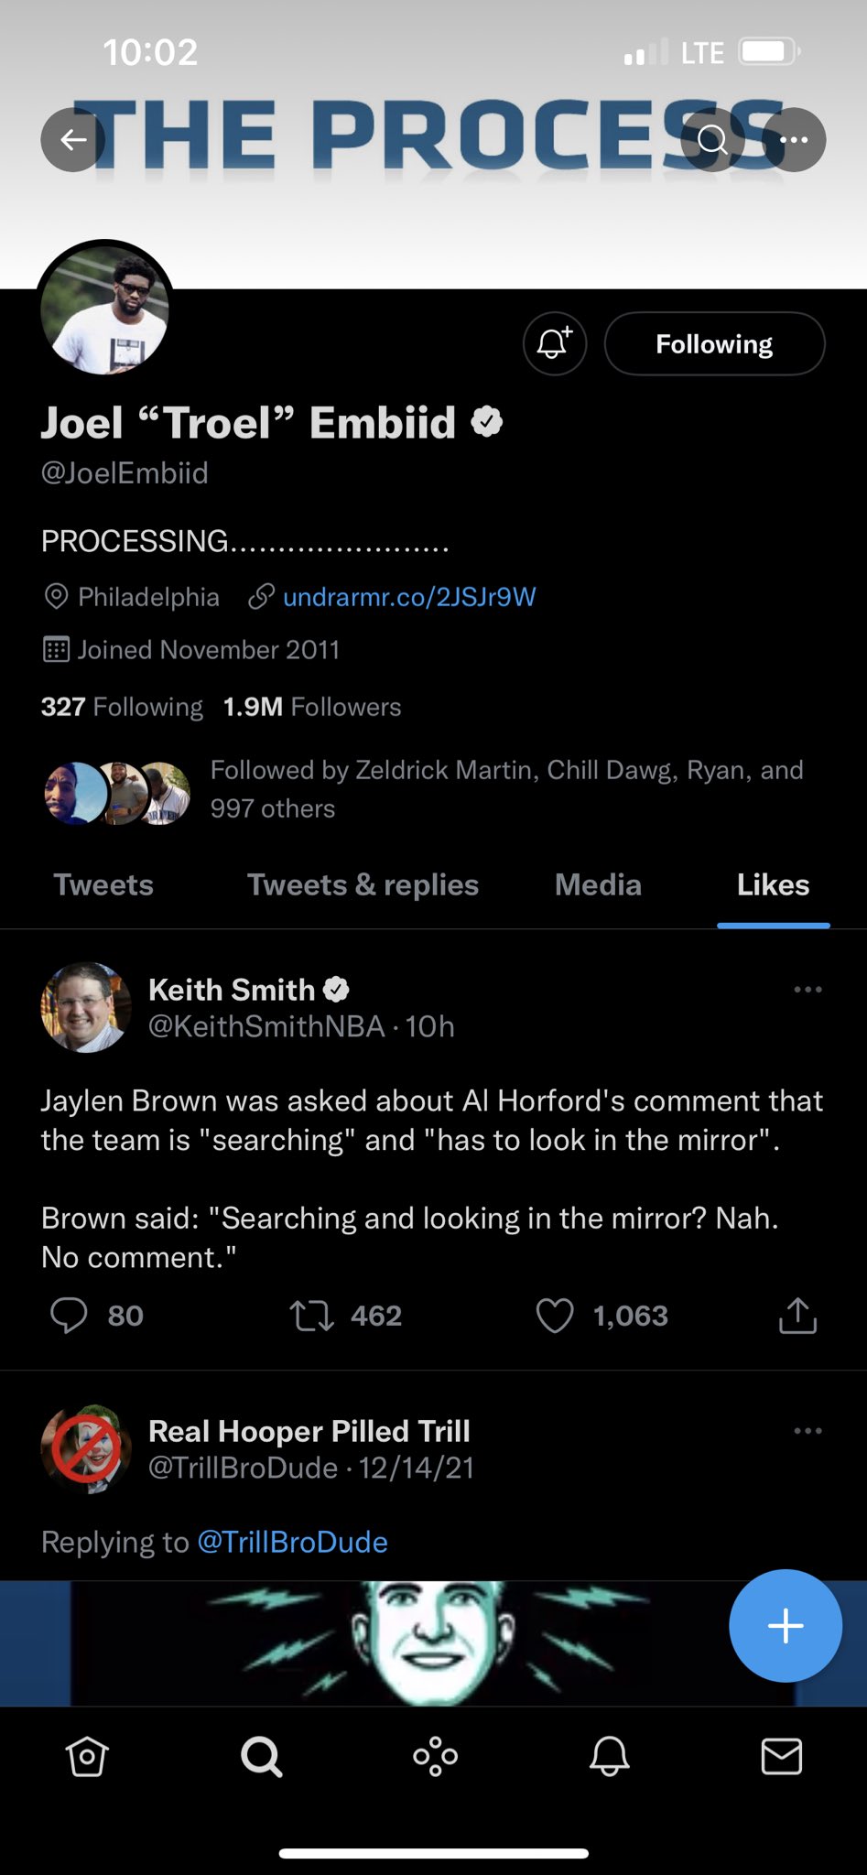
Task: Toggle following off via Following button
Action: [x=714, y=343]
